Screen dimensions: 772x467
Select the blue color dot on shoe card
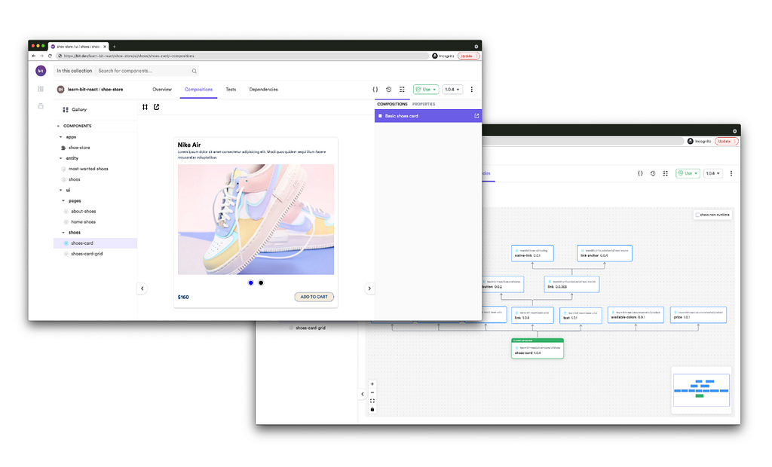point(251,283)
